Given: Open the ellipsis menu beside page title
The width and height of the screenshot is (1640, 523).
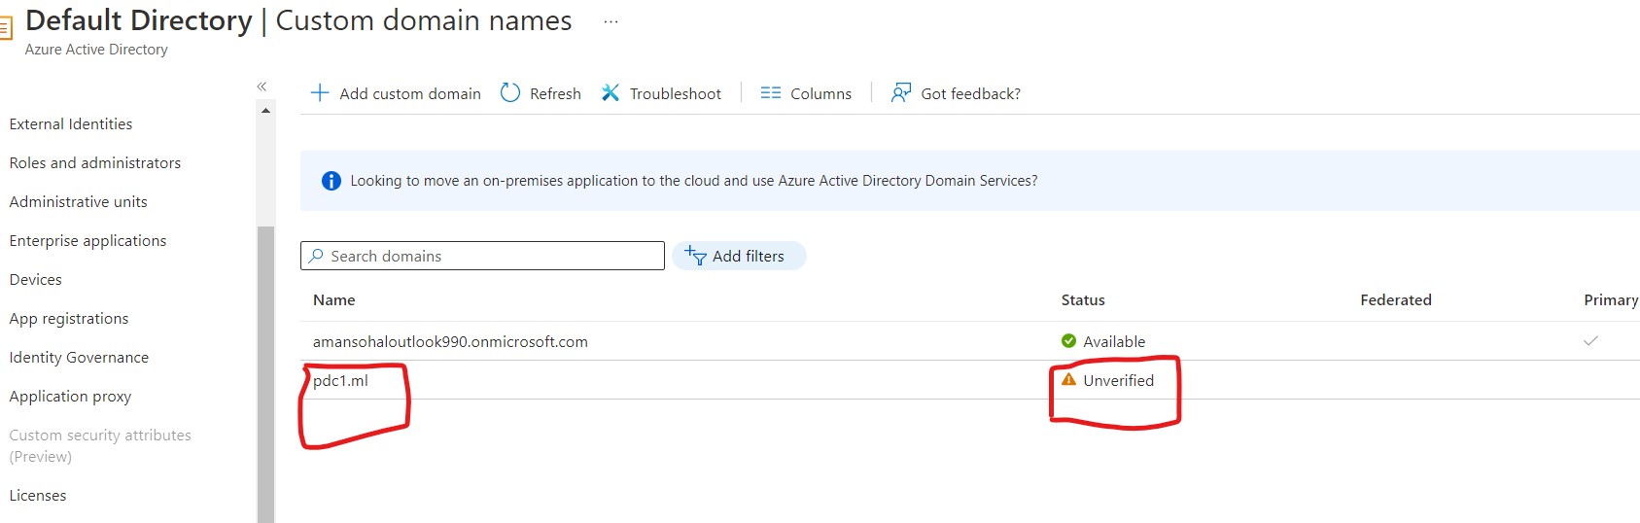Looking at the screenshot, I should pos(611,21).
